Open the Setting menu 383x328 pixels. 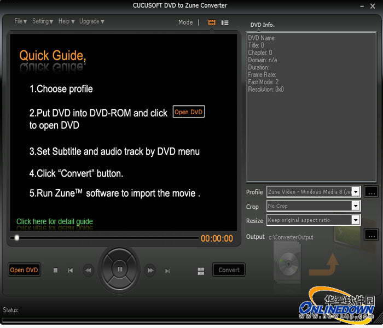click(43, 21)
